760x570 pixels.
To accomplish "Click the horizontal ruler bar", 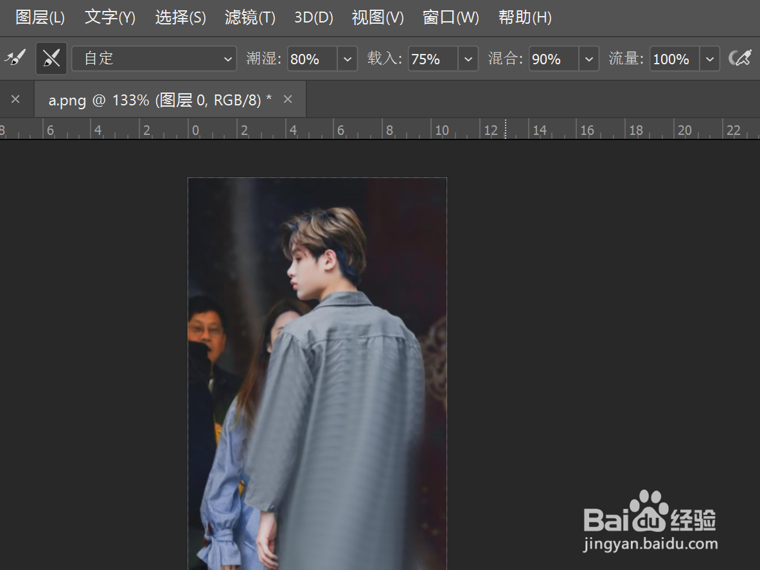I will pos(380,129).
